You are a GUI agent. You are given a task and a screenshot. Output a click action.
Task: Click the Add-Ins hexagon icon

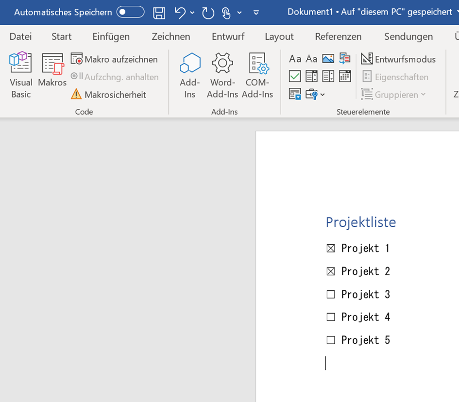click(190, 75)
